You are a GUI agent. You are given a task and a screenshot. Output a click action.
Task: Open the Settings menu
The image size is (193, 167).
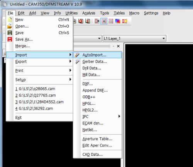pos(151,13)
